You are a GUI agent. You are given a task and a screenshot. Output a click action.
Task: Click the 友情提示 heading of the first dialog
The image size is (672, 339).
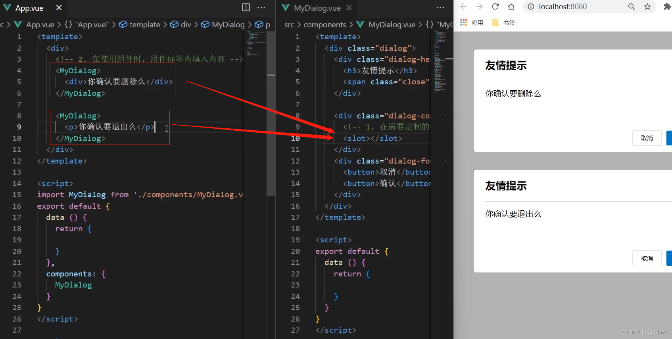506,65
